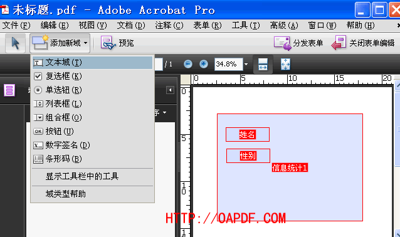Select the arrow object tool
The height and width of the screenshot is (237, 400).
tap(15, 43)
